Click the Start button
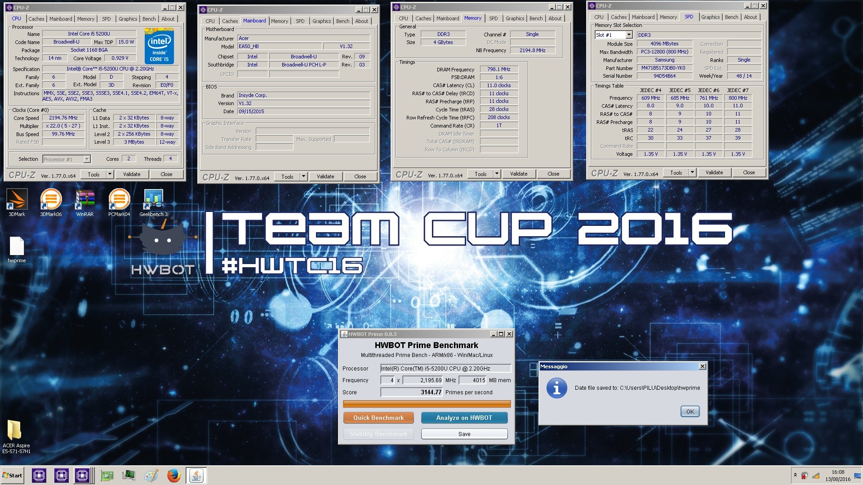This screenshot has height=485, width=863. pyautogui.click(x=12, y=476)
